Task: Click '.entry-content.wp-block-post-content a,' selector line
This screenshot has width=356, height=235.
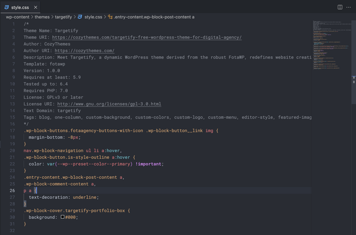Action: [x=74, y=177]
